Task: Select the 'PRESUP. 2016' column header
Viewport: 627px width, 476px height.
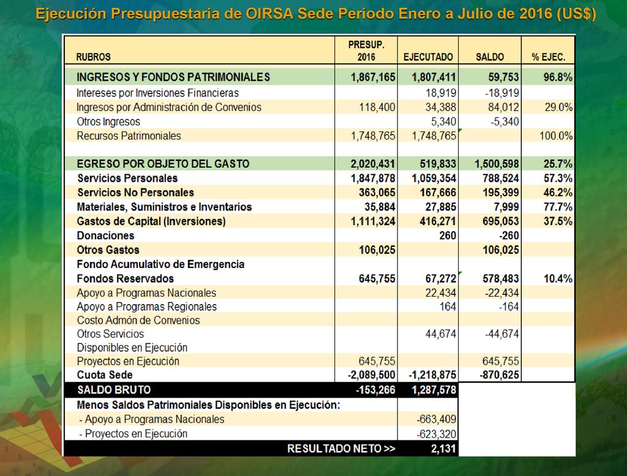Action: point(366,50)
